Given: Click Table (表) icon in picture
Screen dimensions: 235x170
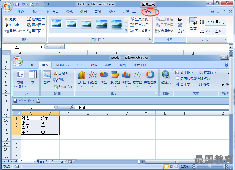Looking at the screenshot, I should (x=33, y=77).
